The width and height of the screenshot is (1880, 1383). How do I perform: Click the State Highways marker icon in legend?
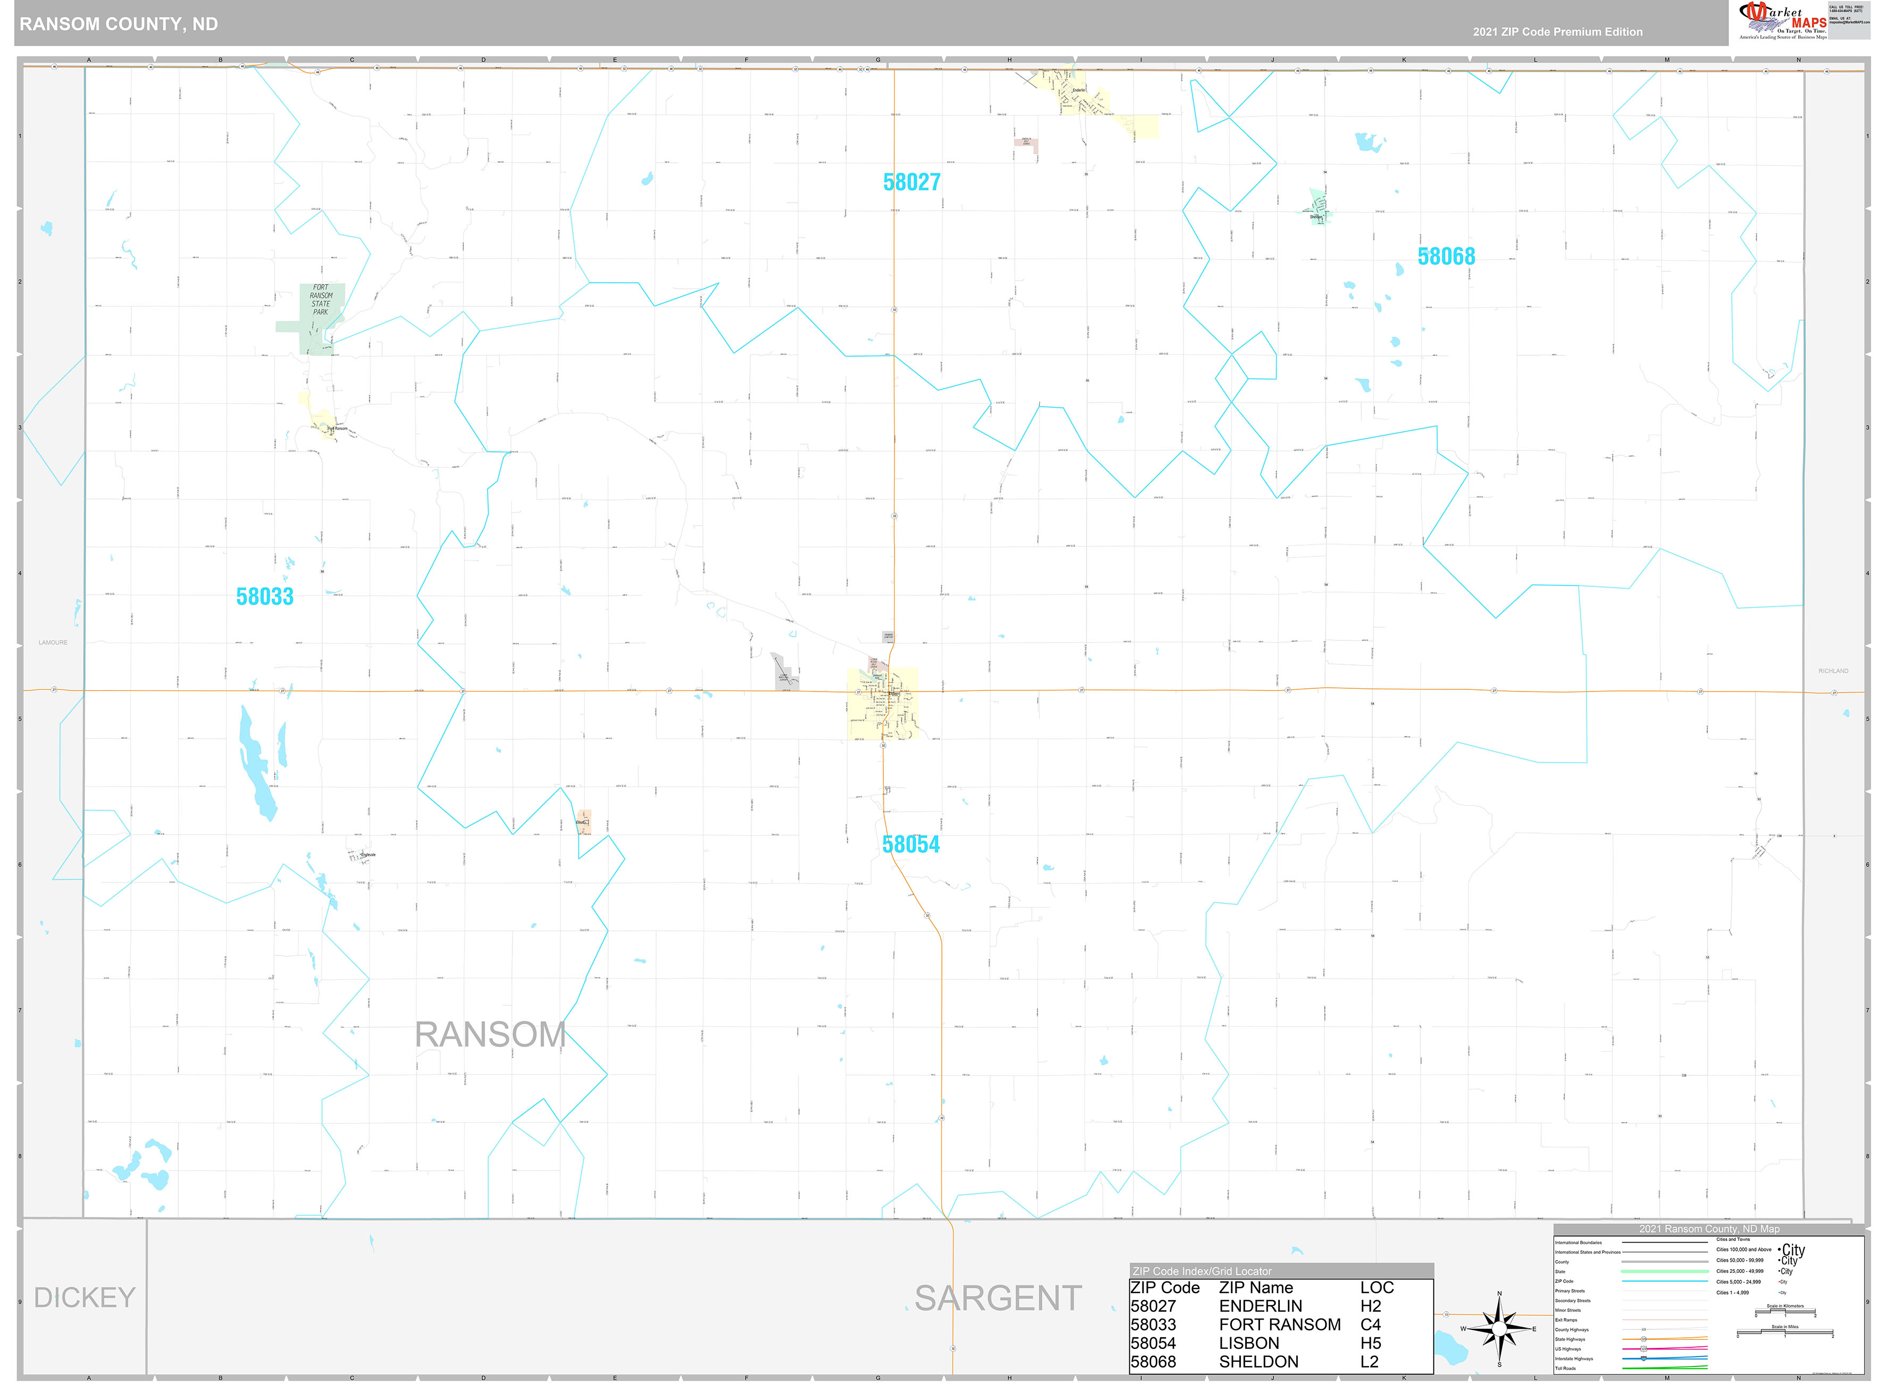pos(1644,1339)
